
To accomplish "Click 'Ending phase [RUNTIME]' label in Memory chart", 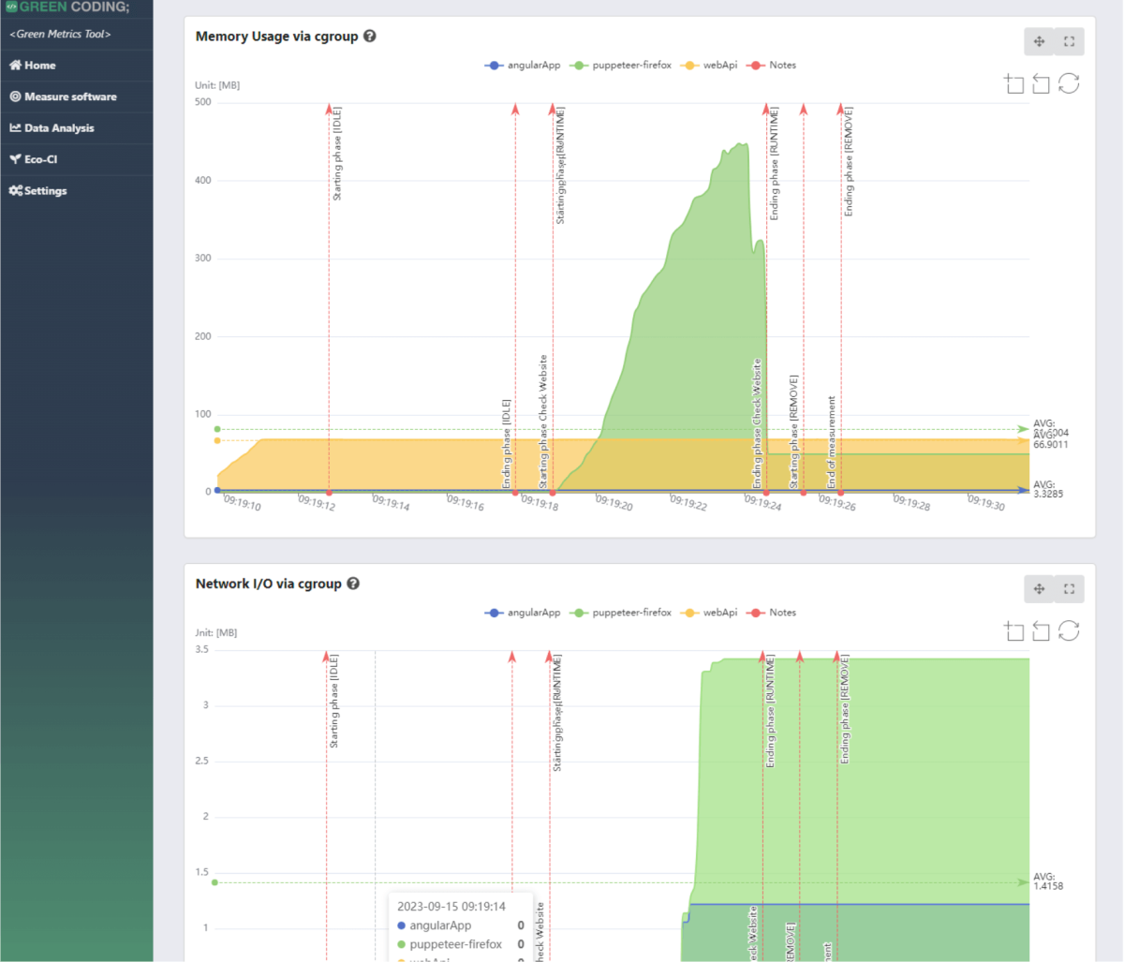I will [x=775, y=163].
